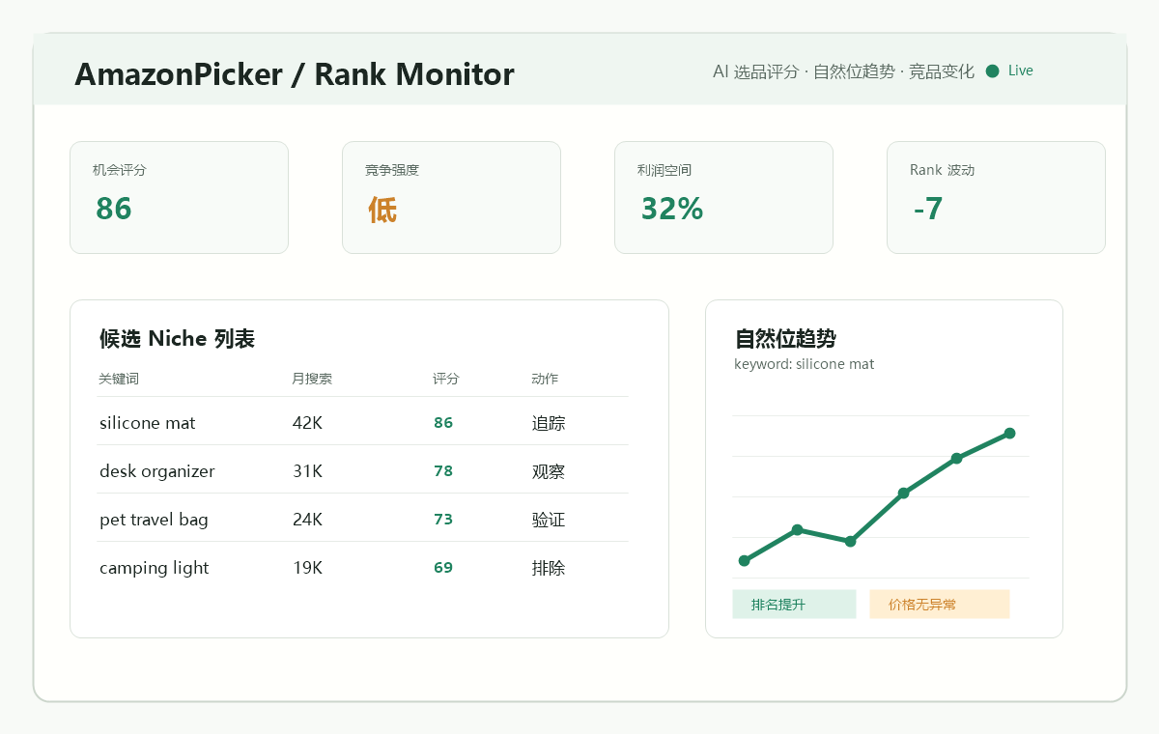Click score 78 in desk organizer row
1159x734 pixels.
[443, 471]
